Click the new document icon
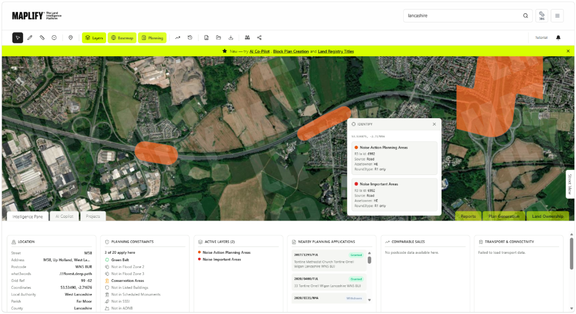The image size is (576, 314). (x=206, y=38)
